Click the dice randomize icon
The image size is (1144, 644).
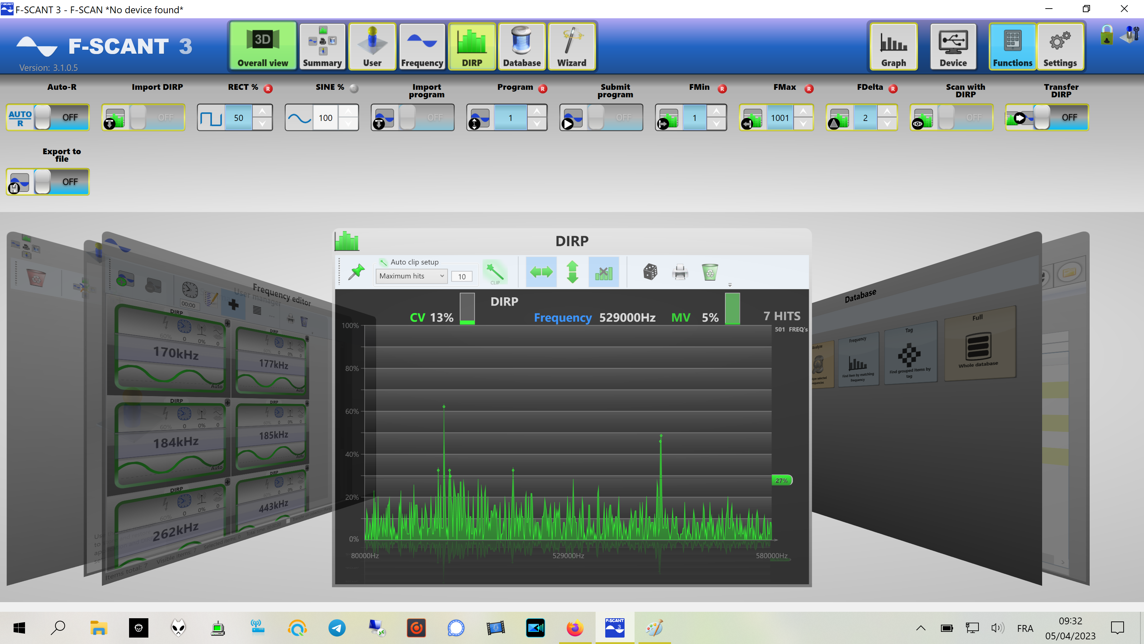[x=651, y=272]
